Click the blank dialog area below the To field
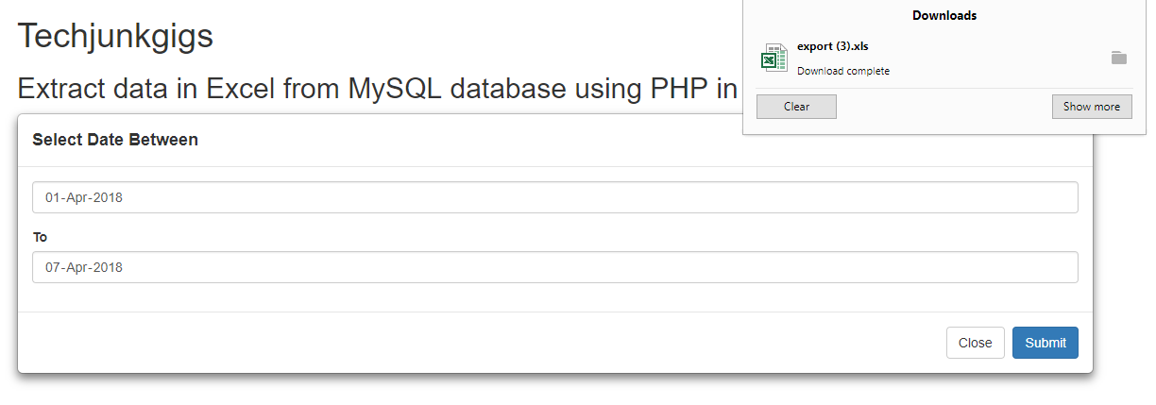 tap(555, 297)
